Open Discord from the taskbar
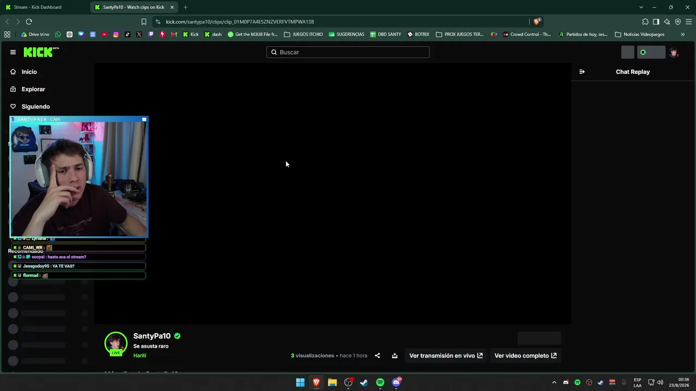 [x=396, y=382]
